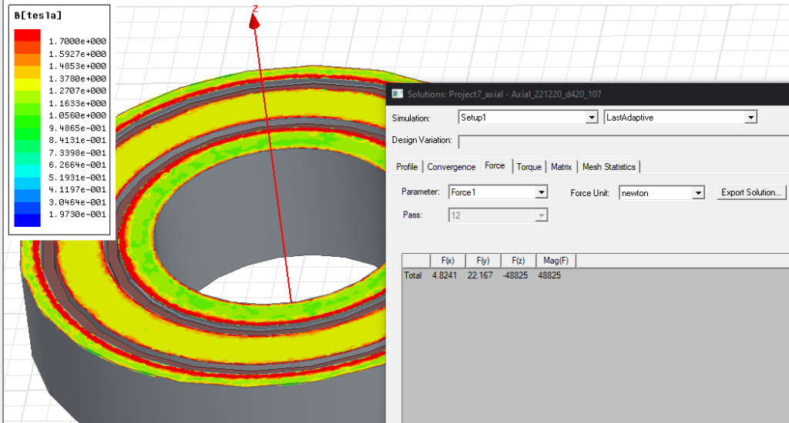This screenshot has width=789, height=423.
Task: Click the Mag(F) column header
Action: tap(556, 261)
